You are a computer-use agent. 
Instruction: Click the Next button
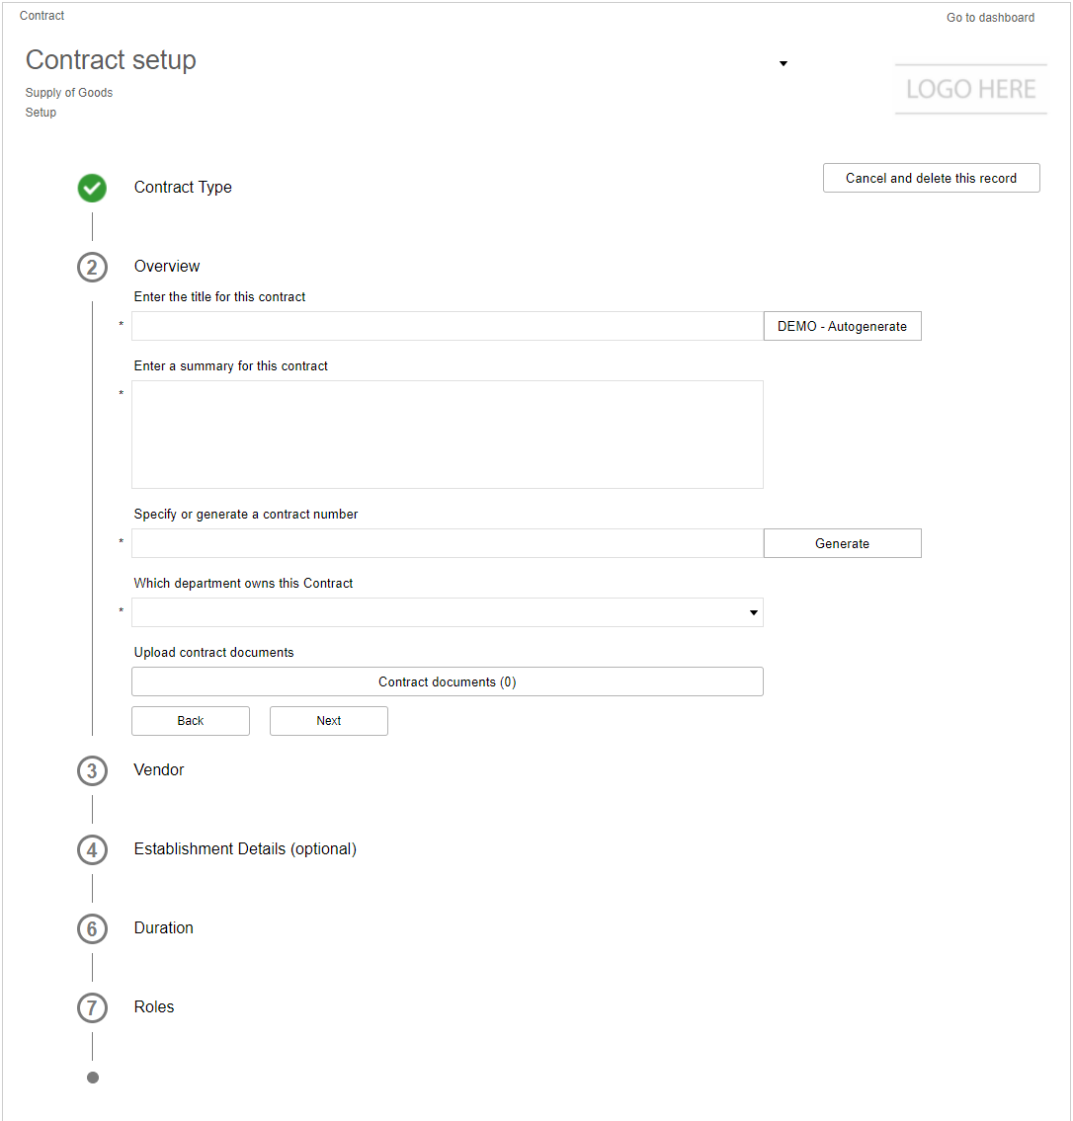coord(329,721)
